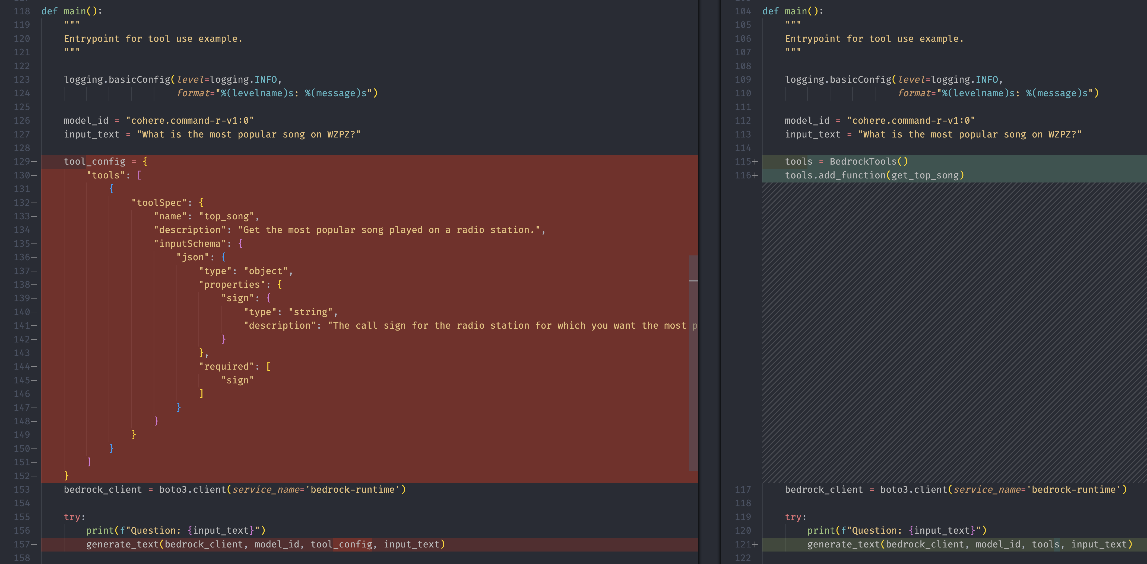Click the closing ']' on line 146

(201, 394)
